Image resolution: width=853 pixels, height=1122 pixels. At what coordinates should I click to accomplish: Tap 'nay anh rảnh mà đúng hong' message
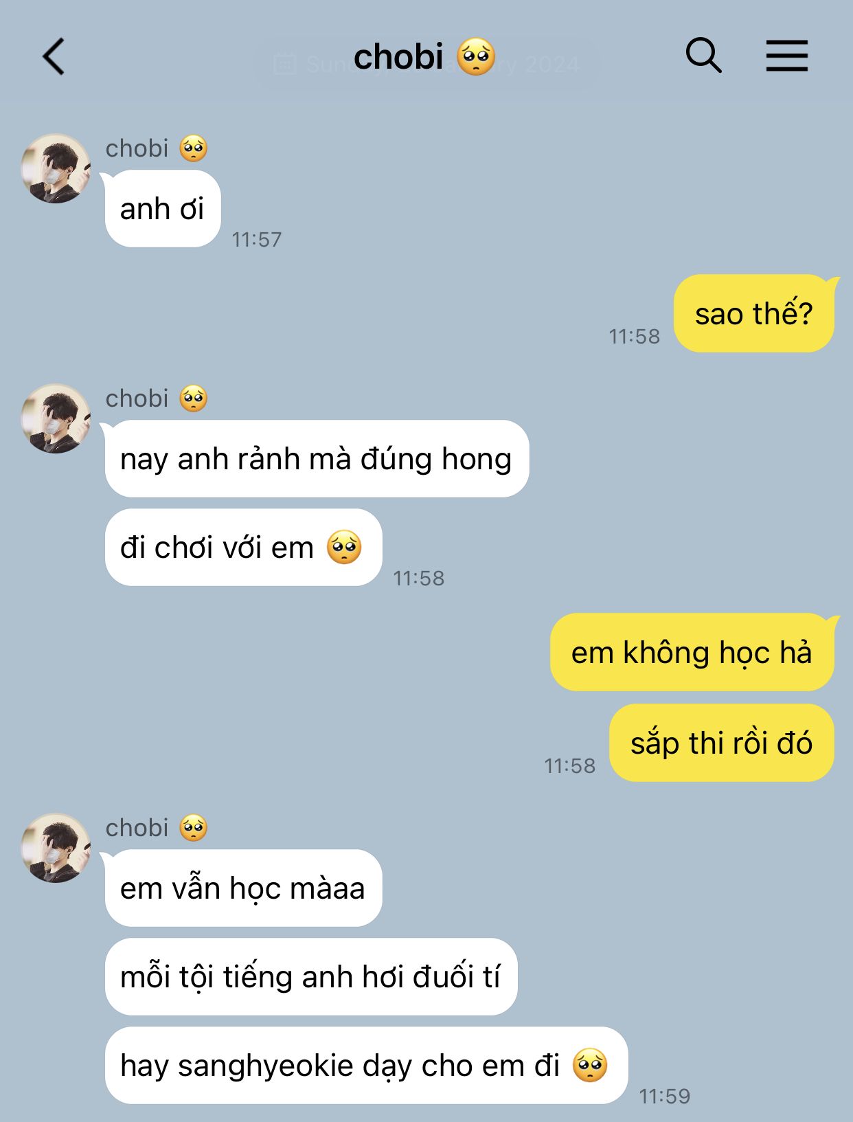coord(317,458)
